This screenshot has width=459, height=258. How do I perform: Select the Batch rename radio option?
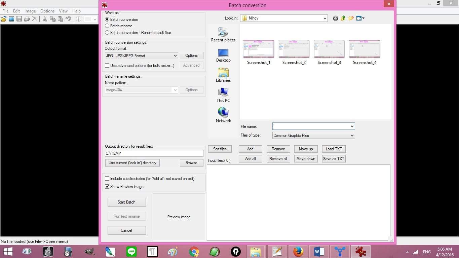[107, 26]
